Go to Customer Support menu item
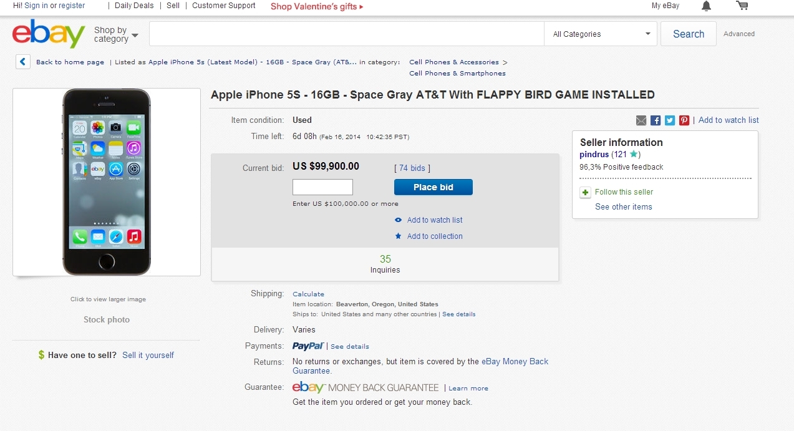This screenshot has width=794, height=431. (x=223, y=6)
